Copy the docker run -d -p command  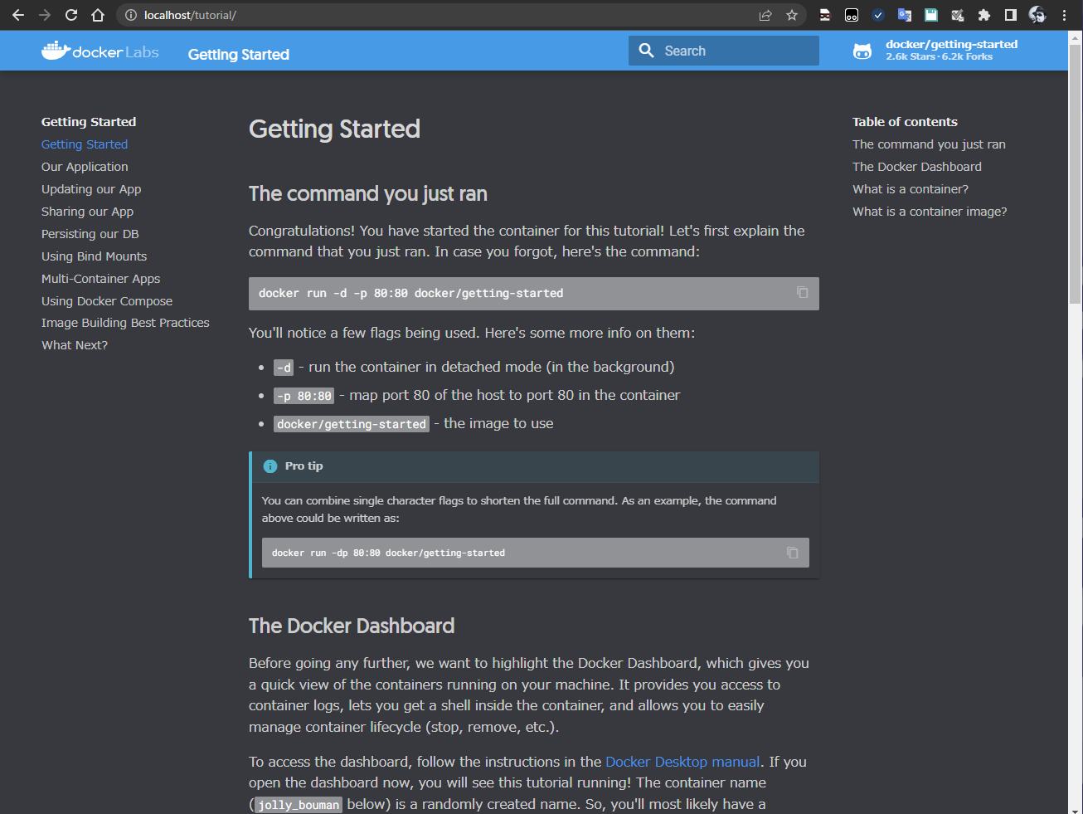point(802,292)
